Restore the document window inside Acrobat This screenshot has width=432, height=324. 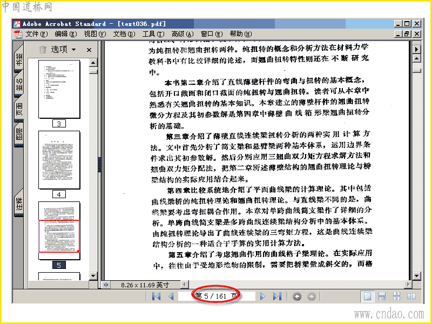pos(407,34)
